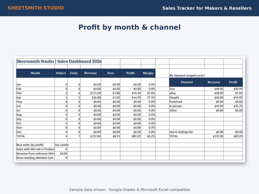Click the Sales with SKU not in Product label
This screenshot has width=259, height=194.
pyautogui.click(x=35, y=149)
